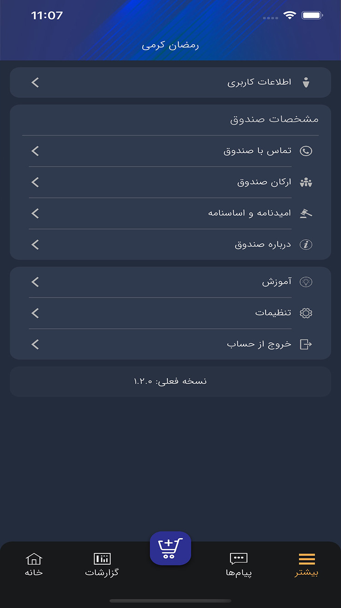Expand تماس با صندوق using its chevron
The width and height of the screenshot is (341, 608).
click(35, 150)
